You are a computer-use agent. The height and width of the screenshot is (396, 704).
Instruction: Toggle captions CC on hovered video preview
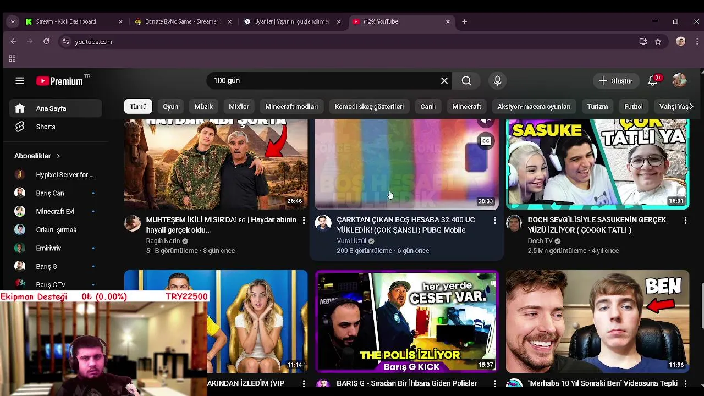point(486,141)
